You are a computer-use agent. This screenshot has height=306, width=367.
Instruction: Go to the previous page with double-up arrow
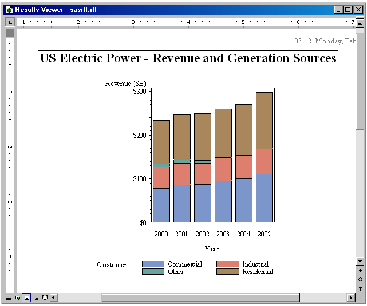coord(360,271)
